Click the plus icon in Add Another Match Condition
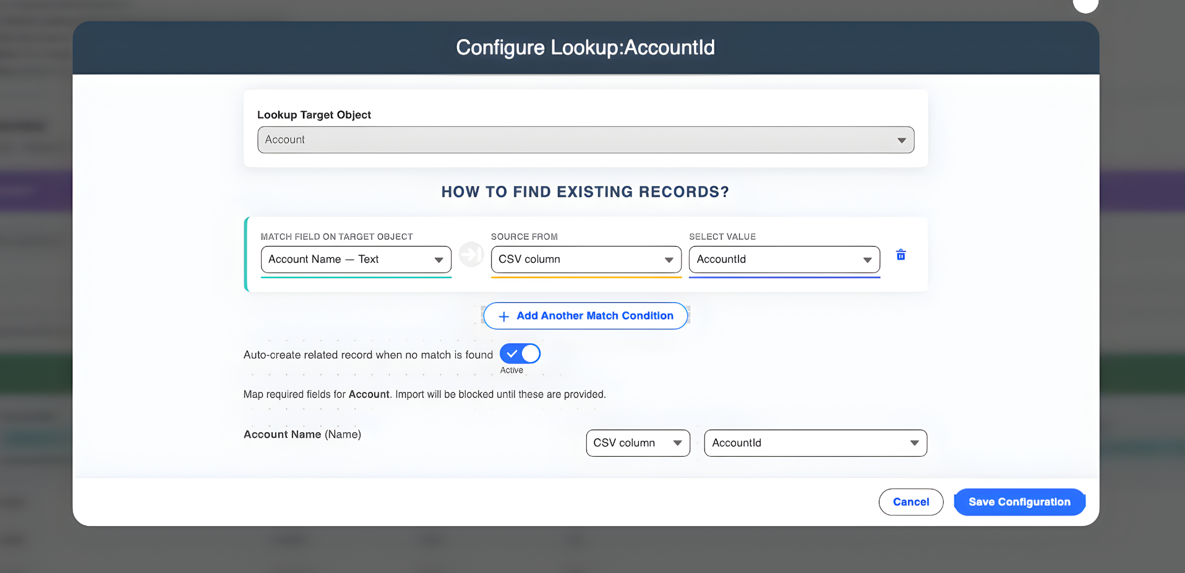Screen dimensions: 1185x573 pos(503,316)
